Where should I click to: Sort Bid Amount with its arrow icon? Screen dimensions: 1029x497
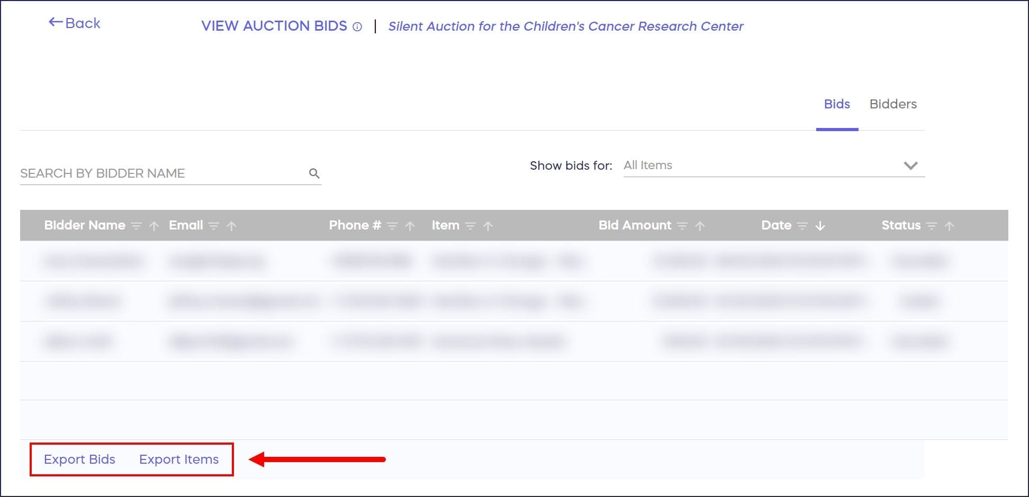700,226
